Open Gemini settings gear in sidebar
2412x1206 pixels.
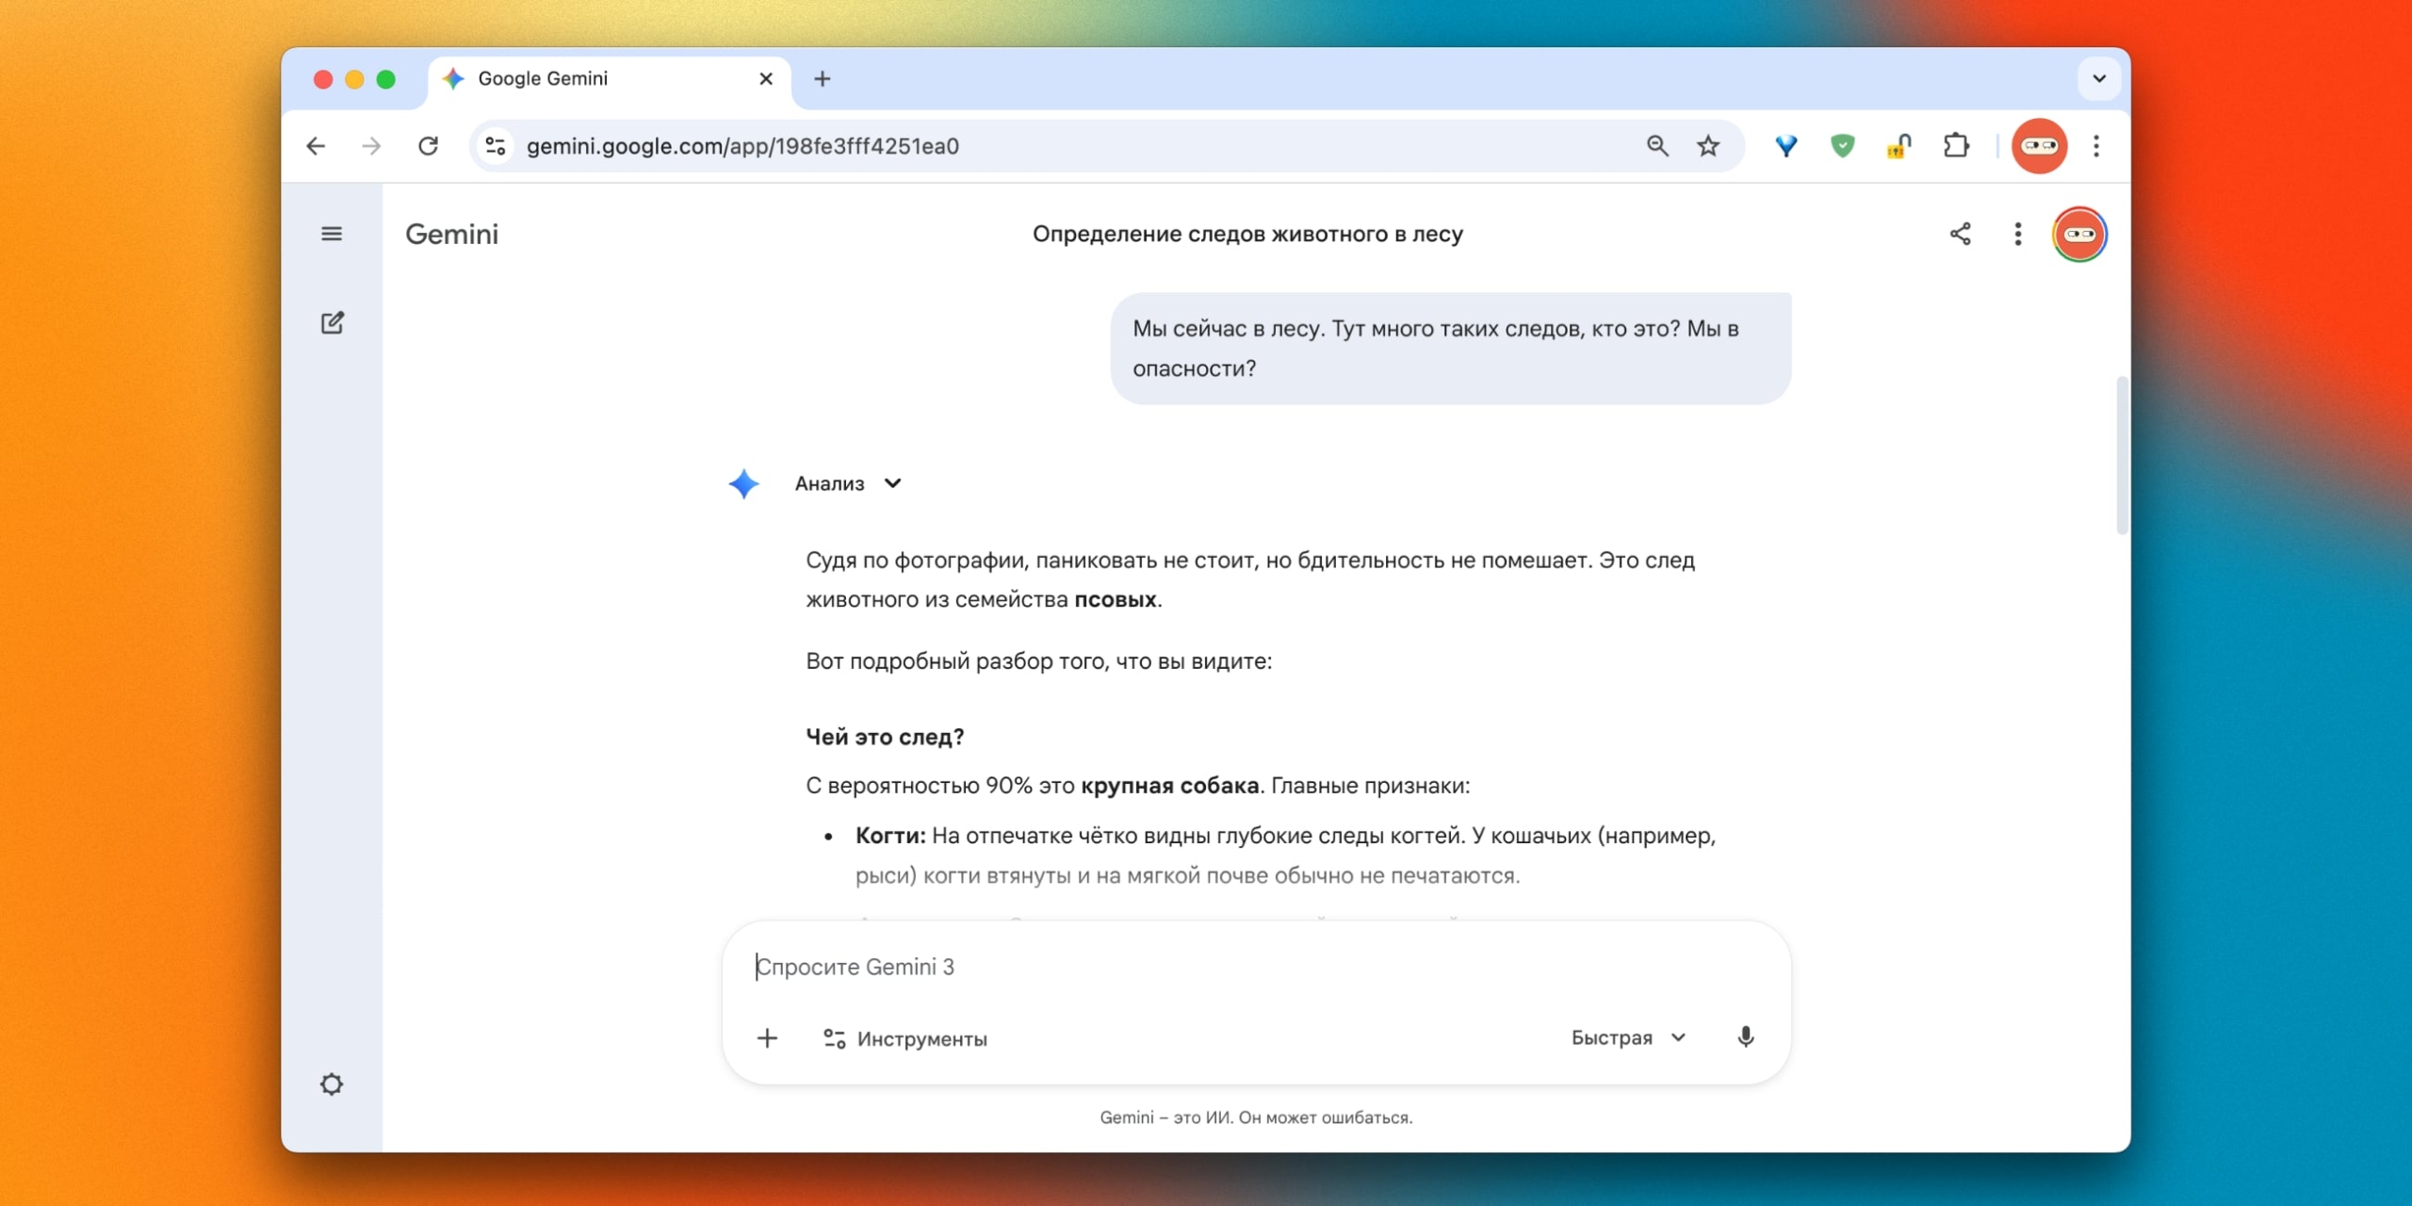(x=332, y=1084)
